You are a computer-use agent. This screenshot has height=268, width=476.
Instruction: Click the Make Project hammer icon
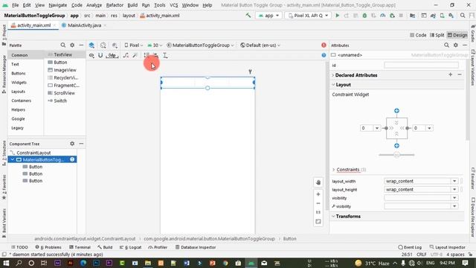248,16
